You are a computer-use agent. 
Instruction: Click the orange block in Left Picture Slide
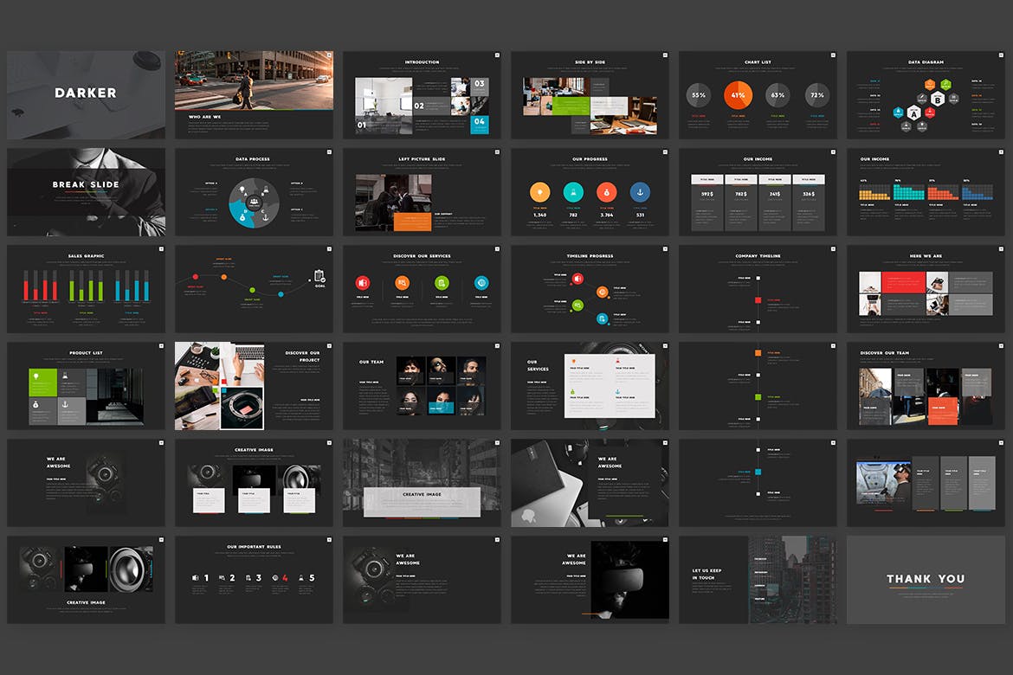412,222
